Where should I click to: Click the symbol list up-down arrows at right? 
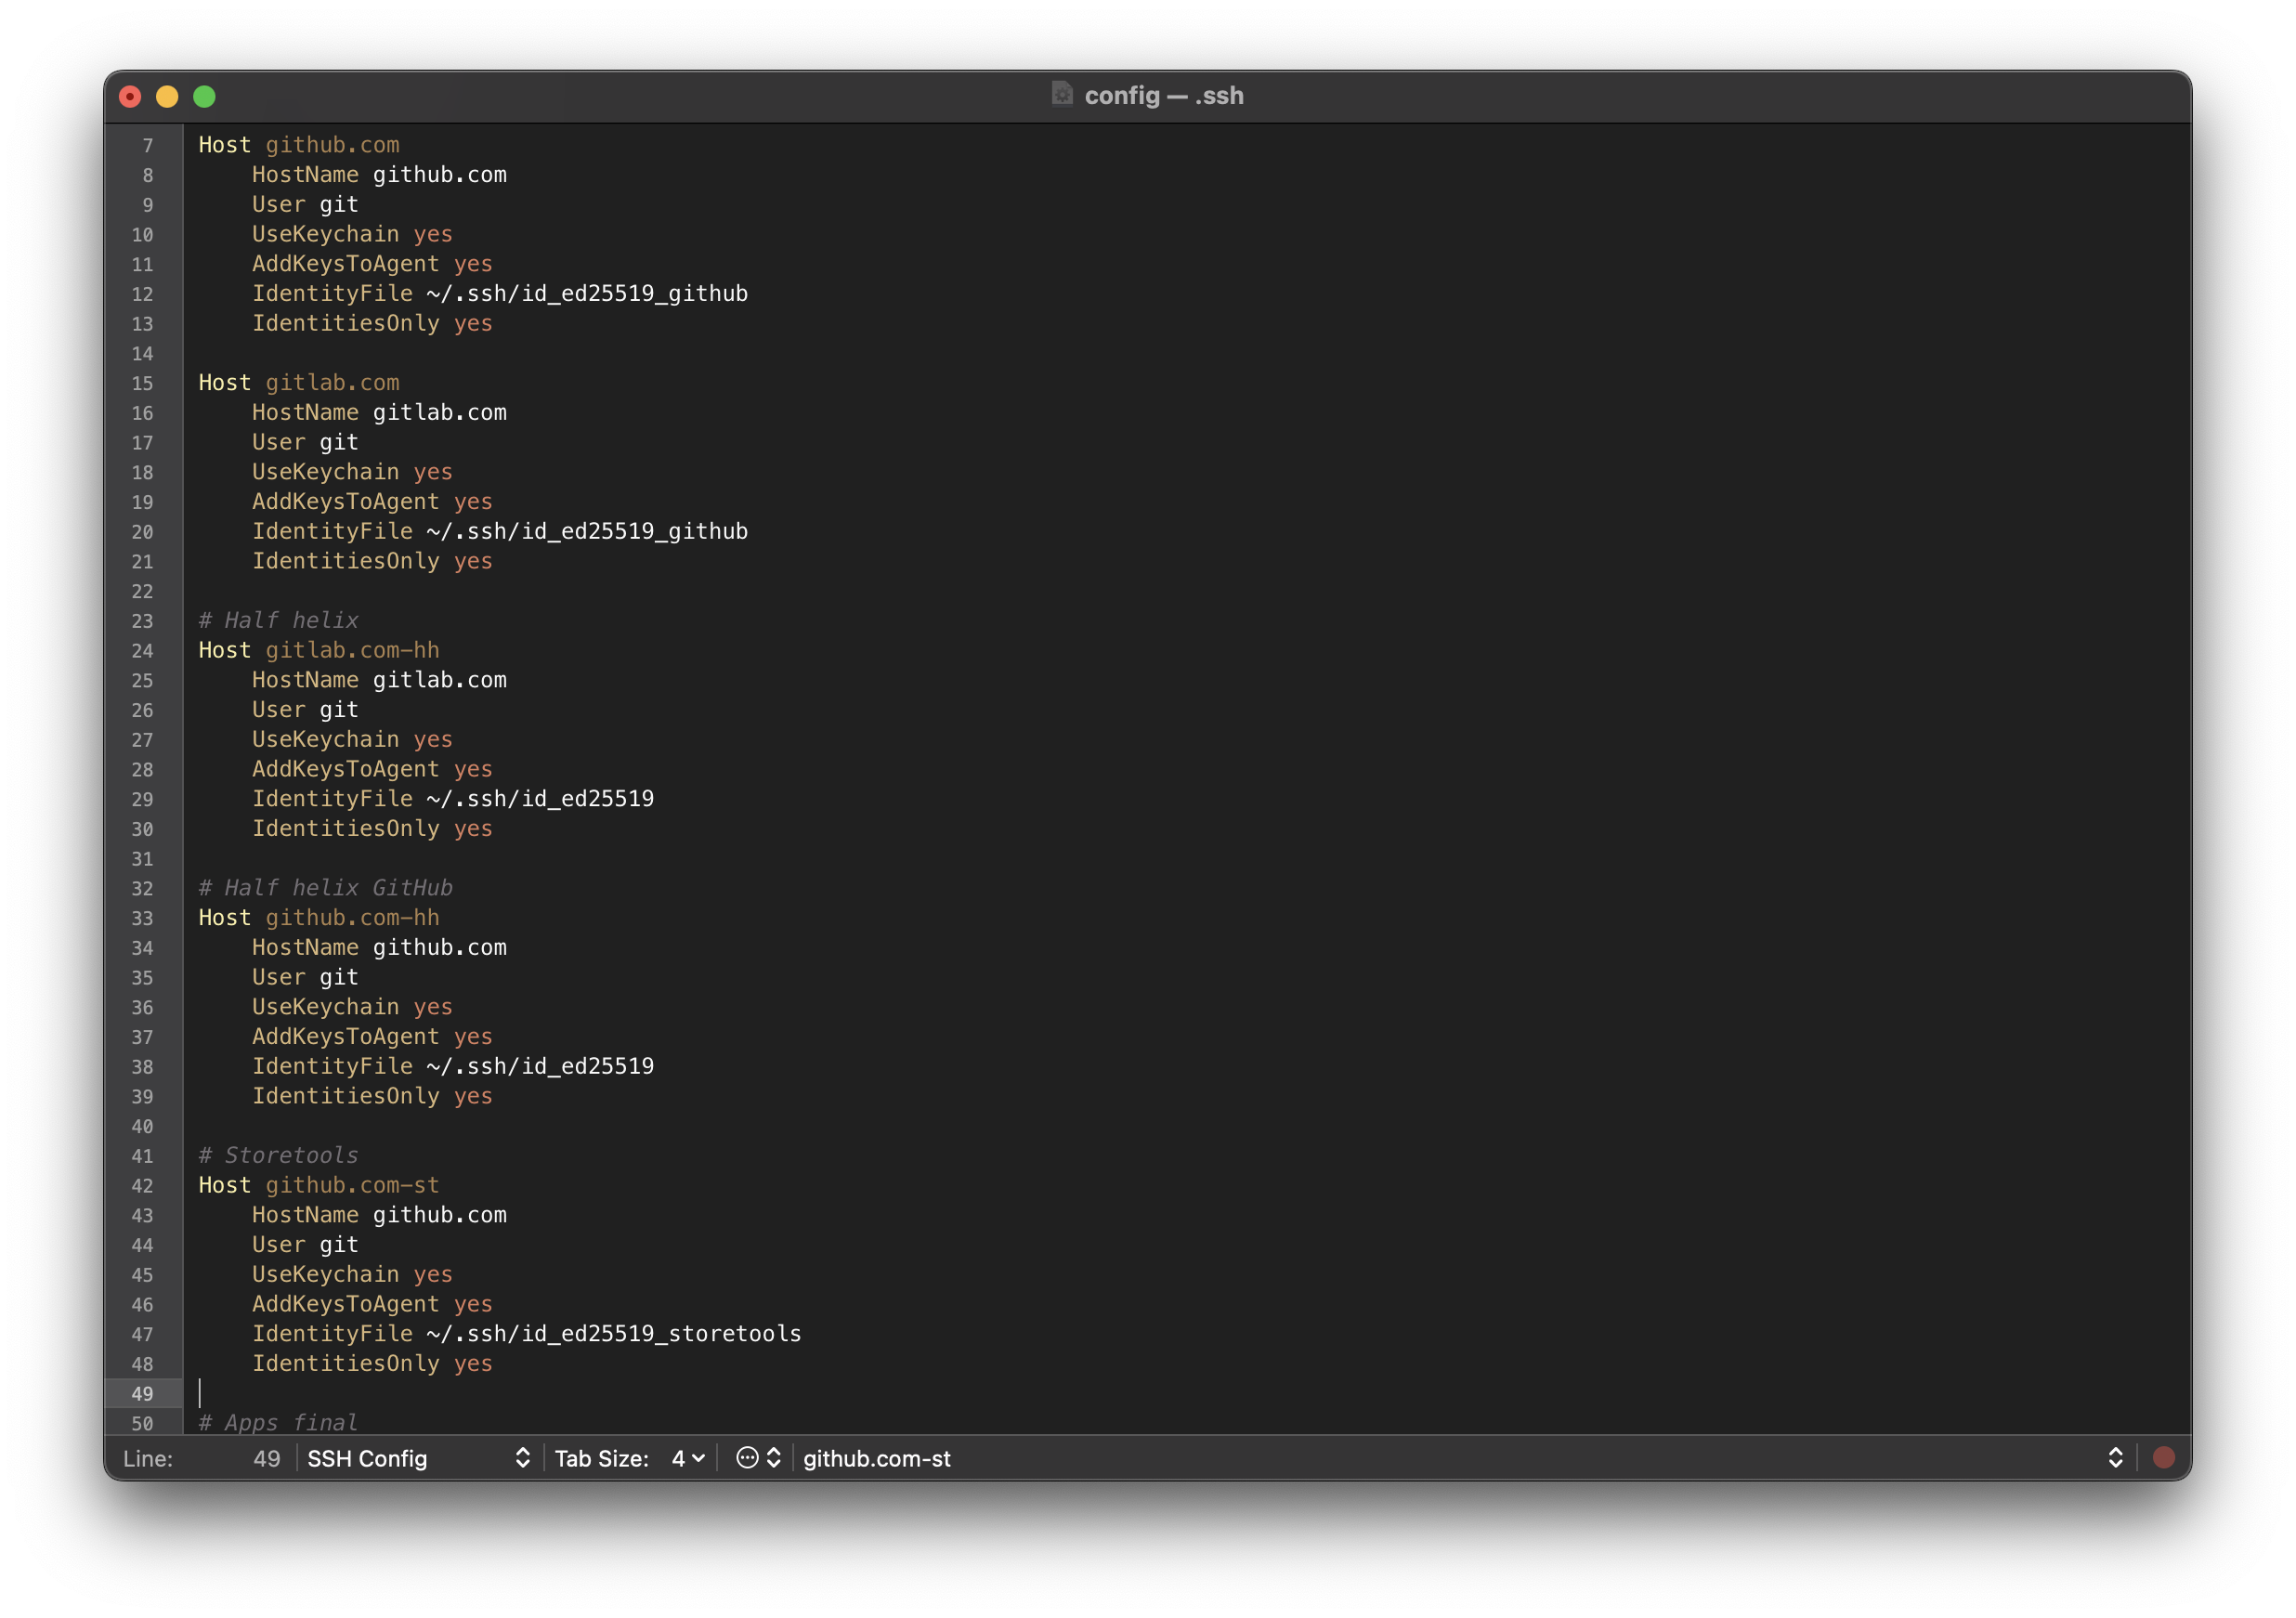pos(2116,1458)
